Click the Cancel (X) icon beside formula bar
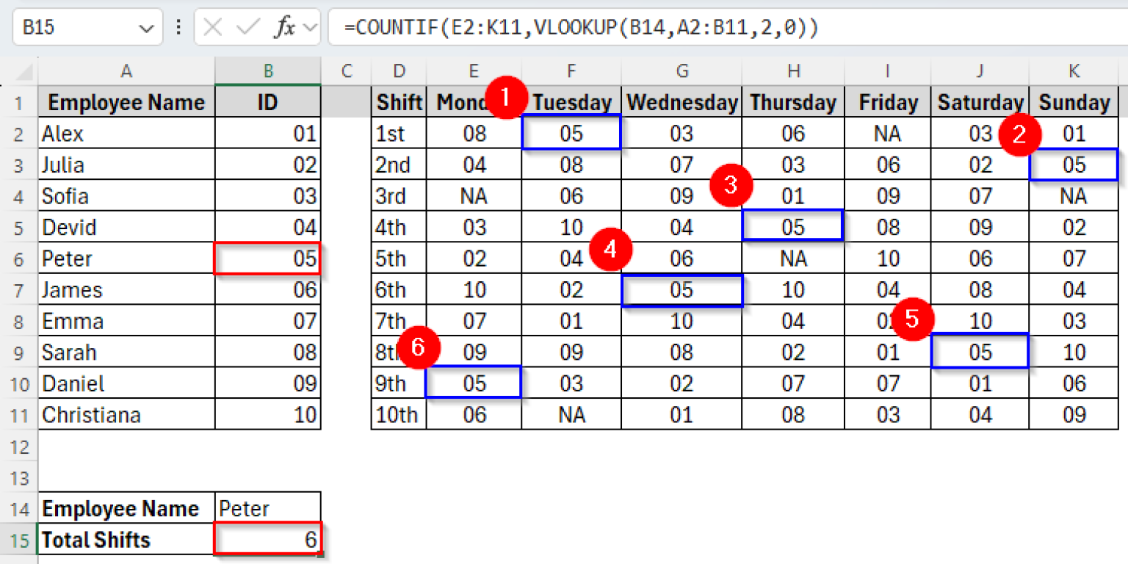Image resolution: width=1128 pixels, height=564 pixels. [x=214, y=26]
